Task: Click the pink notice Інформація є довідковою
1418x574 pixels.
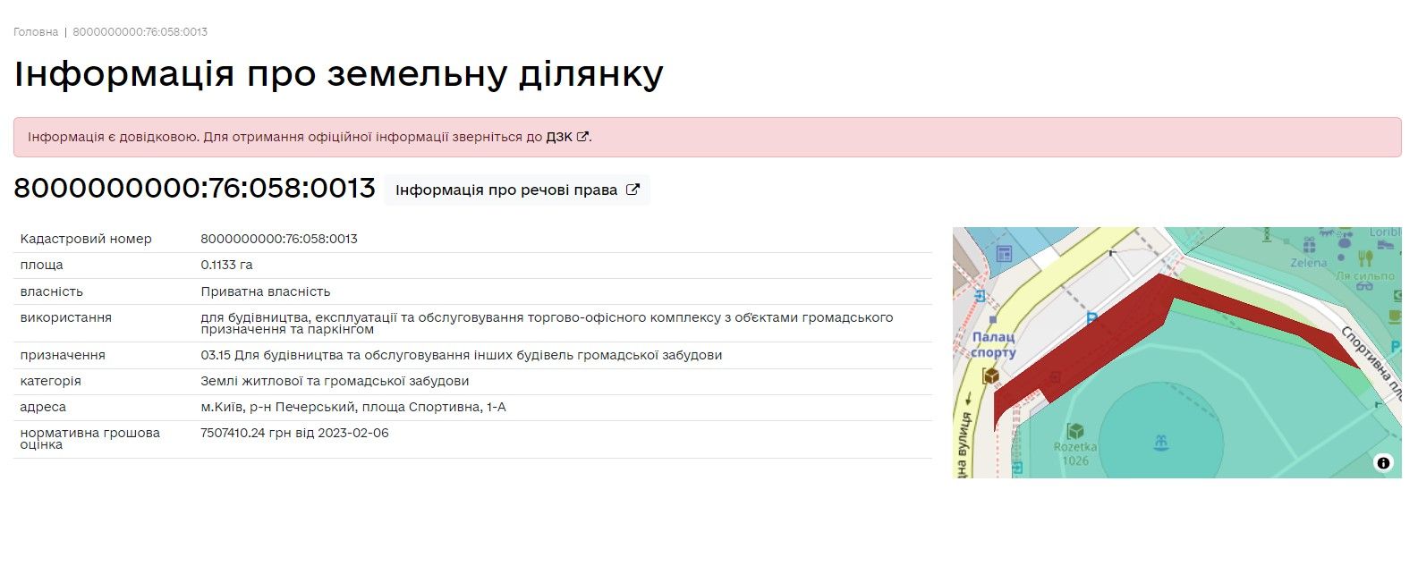Action: point(708,137)
